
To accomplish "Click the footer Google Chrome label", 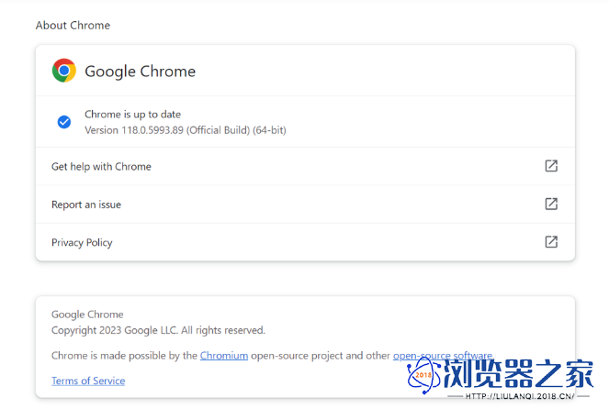I will 87,315.
